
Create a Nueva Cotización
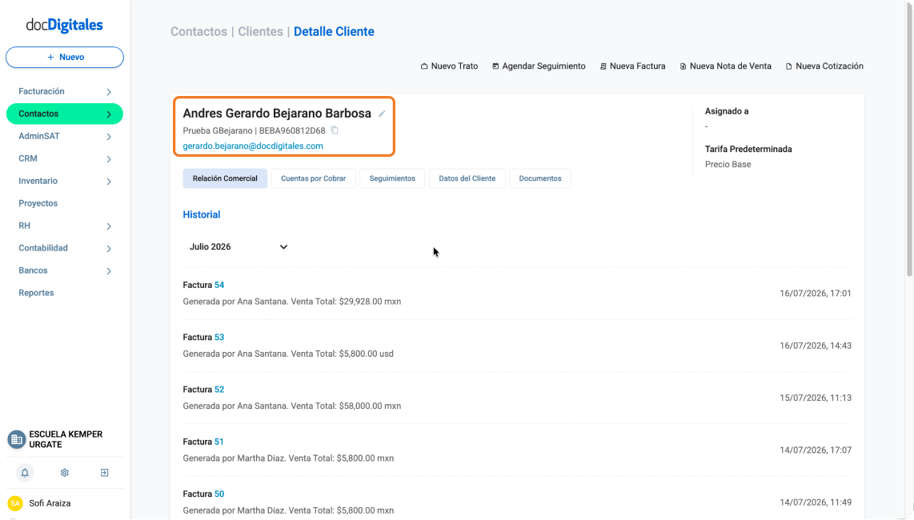(x=824, y=66)
